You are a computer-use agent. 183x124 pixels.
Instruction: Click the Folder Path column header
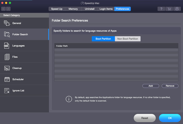click(116, 46)
